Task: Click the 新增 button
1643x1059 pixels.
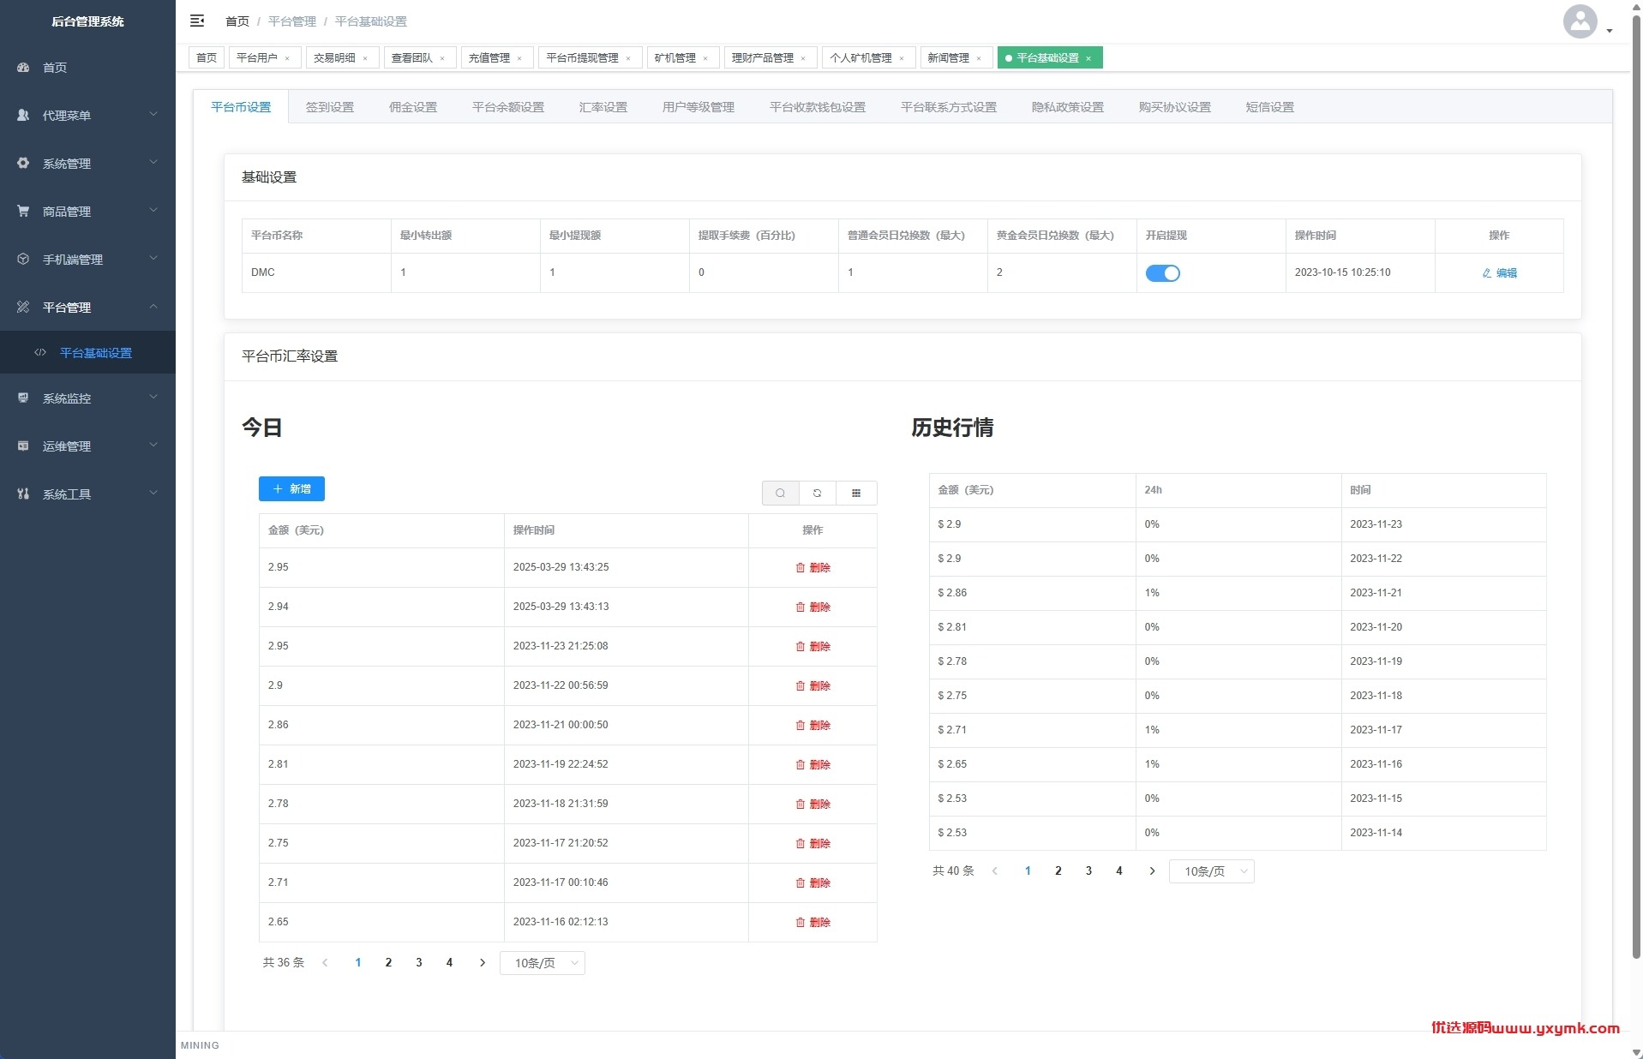Action: coord(291,488)
